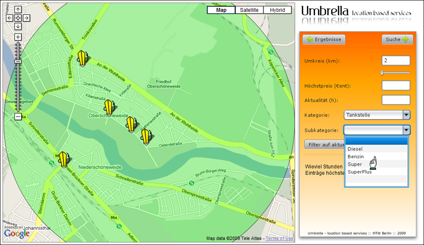Open the Terms of Use link
The image size is (424, 245).
click(x=279, y=238)
